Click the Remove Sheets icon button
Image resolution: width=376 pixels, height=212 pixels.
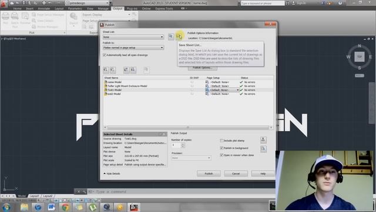pos(113,69)
